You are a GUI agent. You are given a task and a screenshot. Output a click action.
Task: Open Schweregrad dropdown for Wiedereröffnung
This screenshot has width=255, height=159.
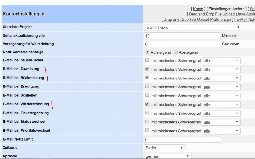pos(221,105)
